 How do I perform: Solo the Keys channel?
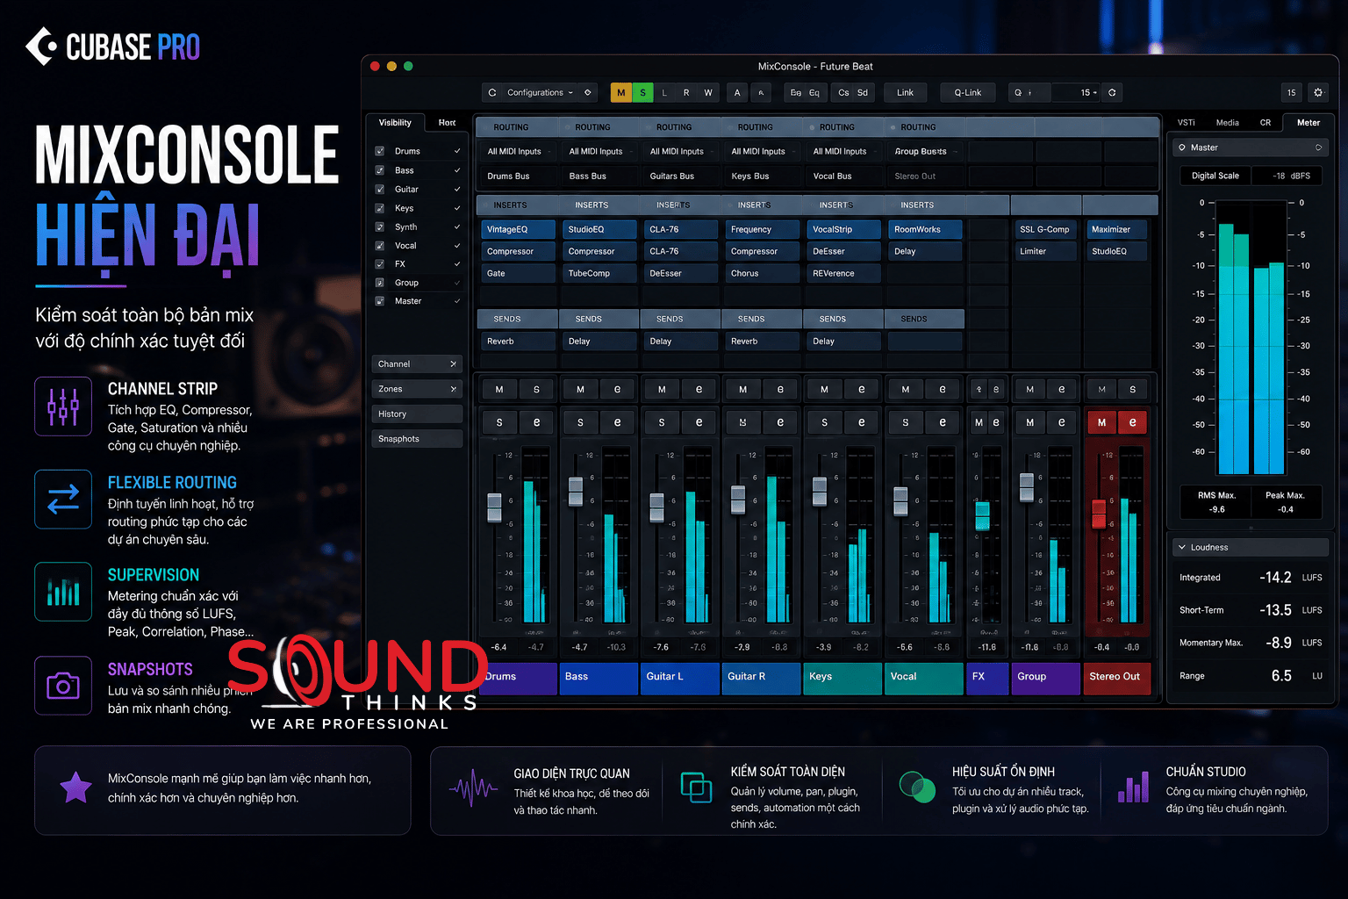824,422
